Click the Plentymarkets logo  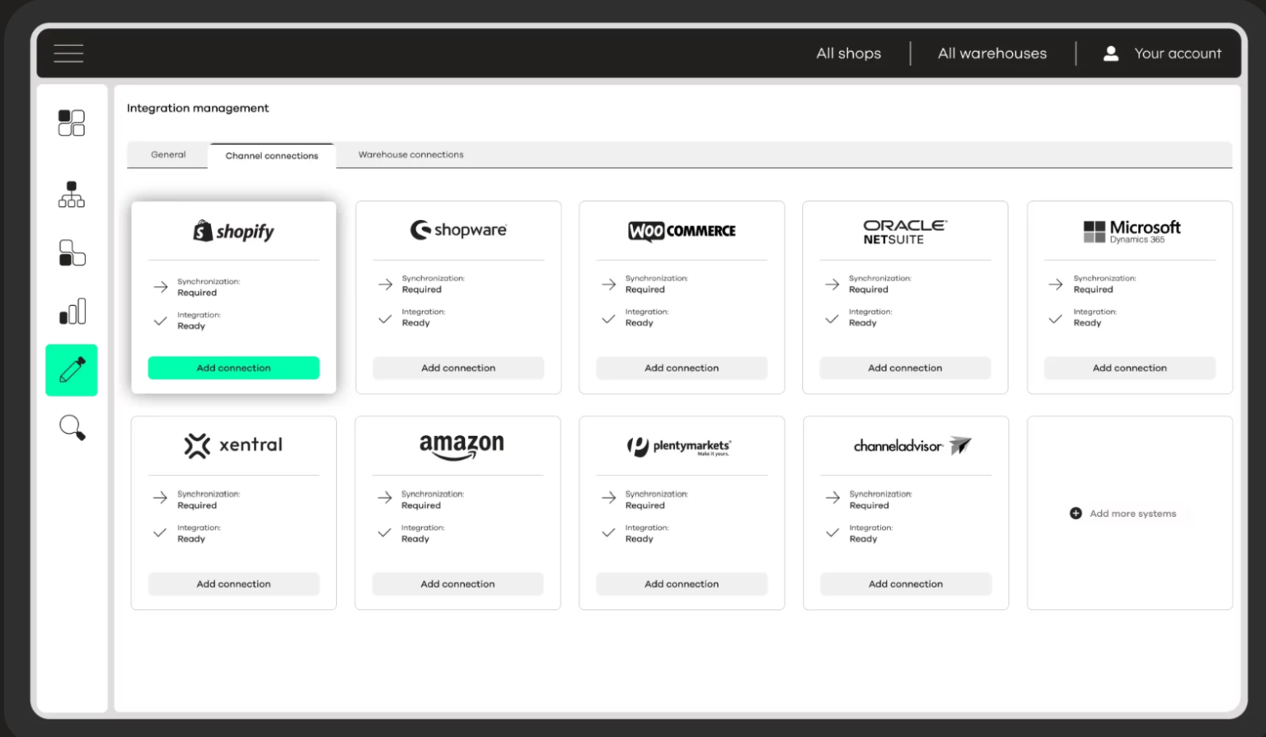tap(679, 446)
